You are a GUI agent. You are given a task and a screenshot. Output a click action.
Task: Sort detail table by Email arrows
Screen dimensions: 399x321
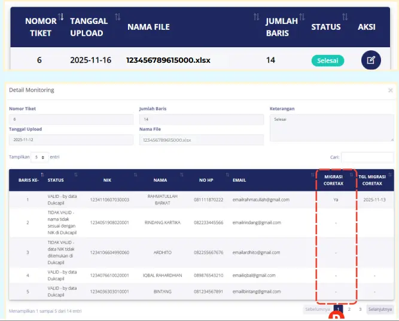[x=312, y=175]
